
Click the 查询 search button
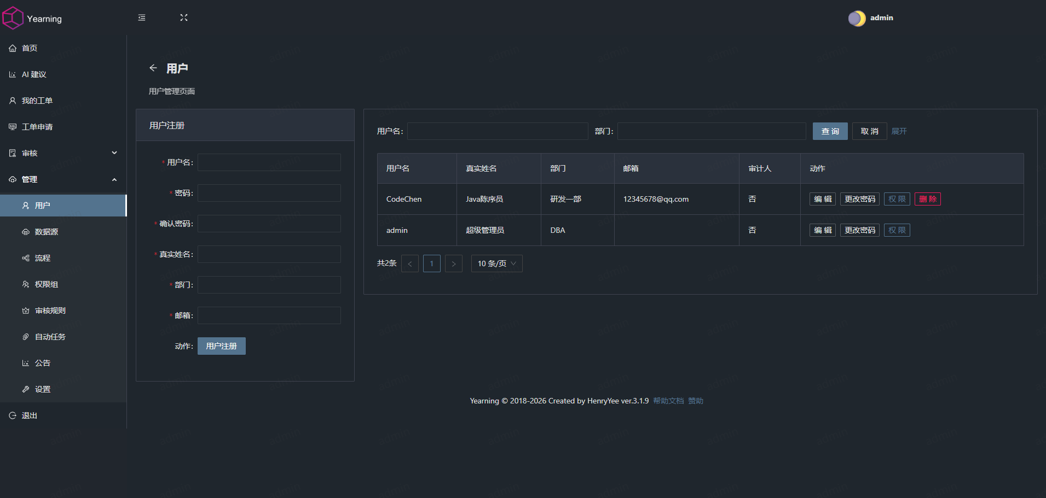(830, 131)
